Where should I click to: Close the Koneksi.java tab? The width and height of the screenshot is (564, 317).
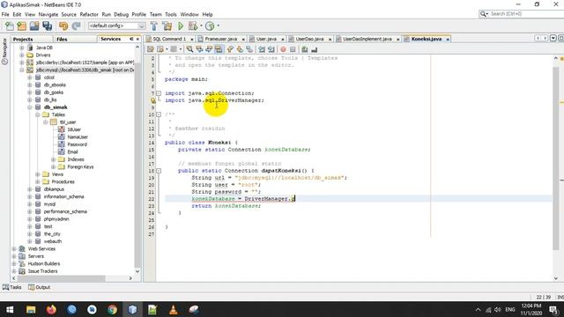[x=448, y=39]
